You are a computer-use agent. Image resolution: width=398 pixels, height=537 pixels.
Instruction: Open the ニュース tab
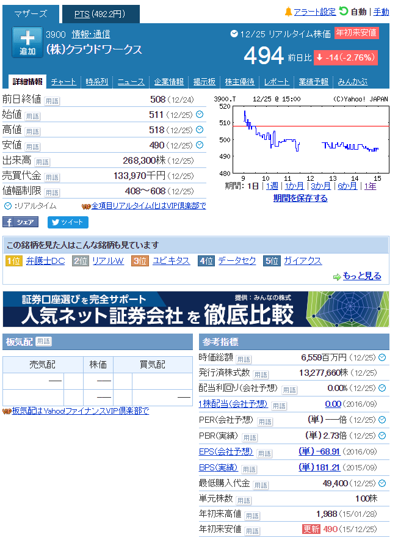click(x=131, y=82)
